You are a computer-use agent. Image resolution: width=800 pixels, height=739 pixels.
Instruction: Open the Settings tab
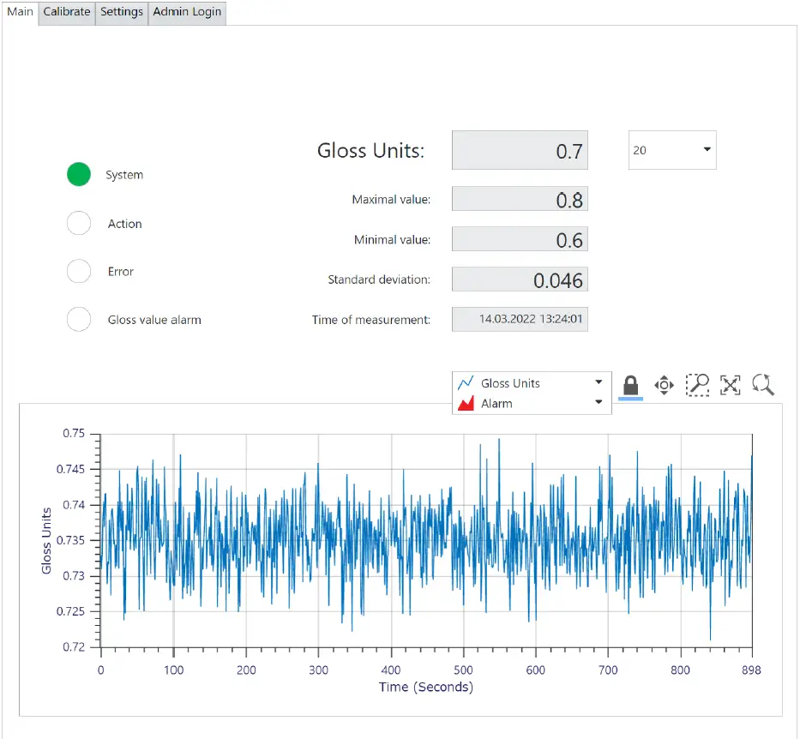point(122,12)
